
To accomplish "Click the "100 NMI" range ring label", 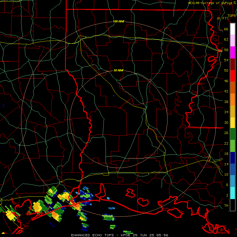I will pos(118,21).
